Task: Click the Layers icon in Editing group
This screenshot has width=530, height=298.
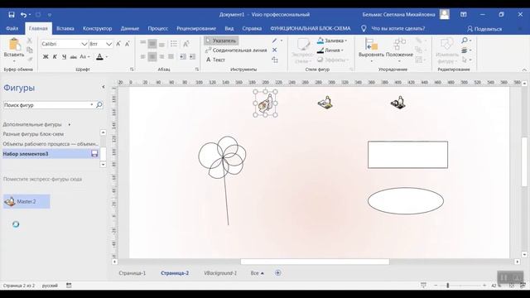Action: [x=465, y=50]
